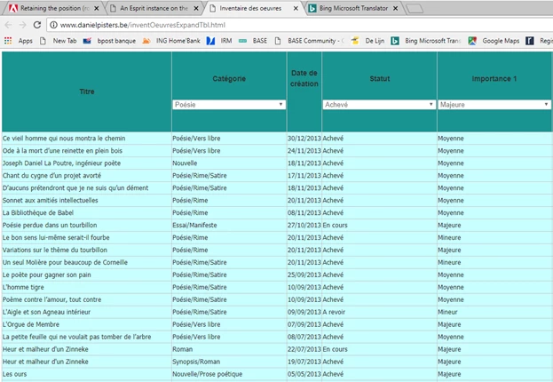Open the BASE Community bookmark
This screenshot has width=553, height=382.
coord(309,41)
